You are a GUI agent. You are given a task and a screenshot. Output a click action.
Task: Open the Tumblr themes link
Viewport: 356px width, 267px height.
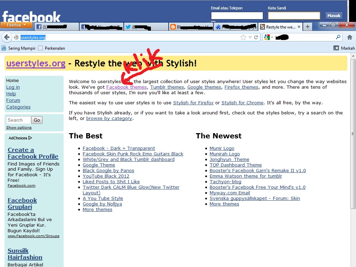167,87
